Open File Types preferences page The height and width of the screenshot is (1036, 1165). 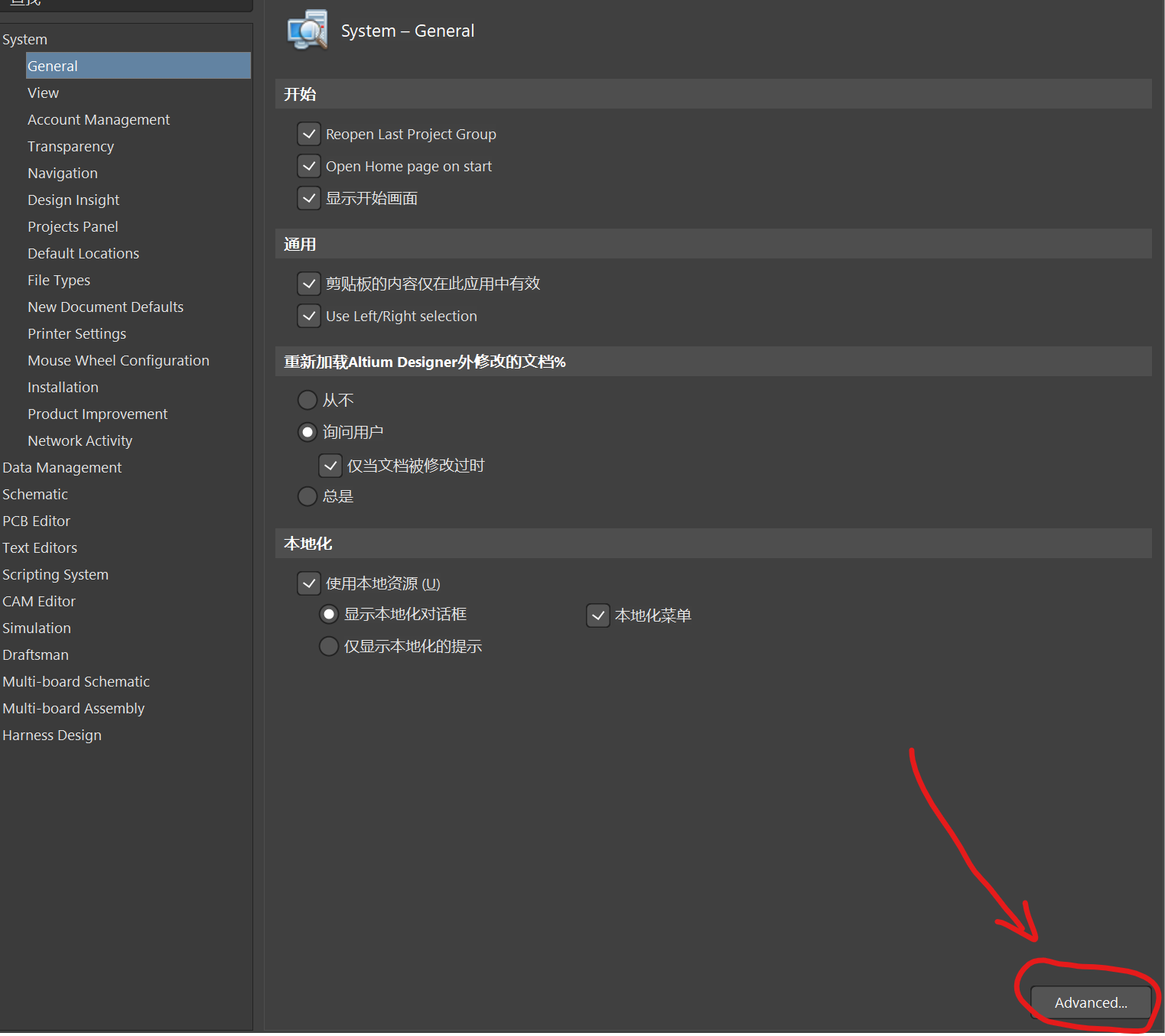point(59,281)
